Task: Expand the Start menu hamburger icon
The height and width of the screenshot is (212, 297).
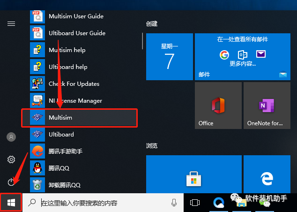Action: (11, 24)
